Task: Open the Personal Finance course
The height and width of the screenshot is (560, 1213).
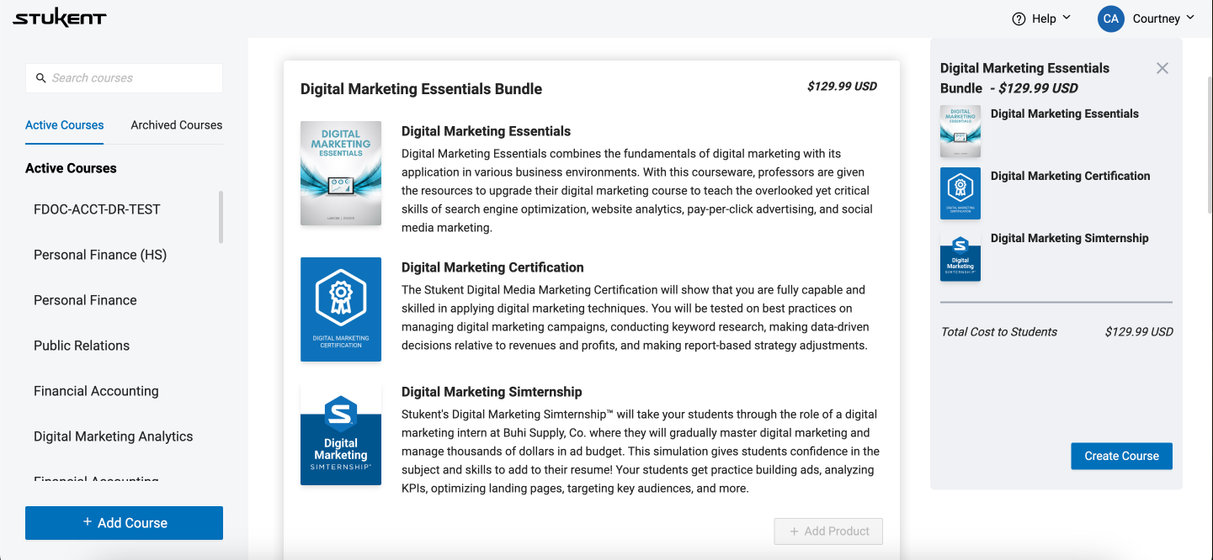Action: (85, 300)
